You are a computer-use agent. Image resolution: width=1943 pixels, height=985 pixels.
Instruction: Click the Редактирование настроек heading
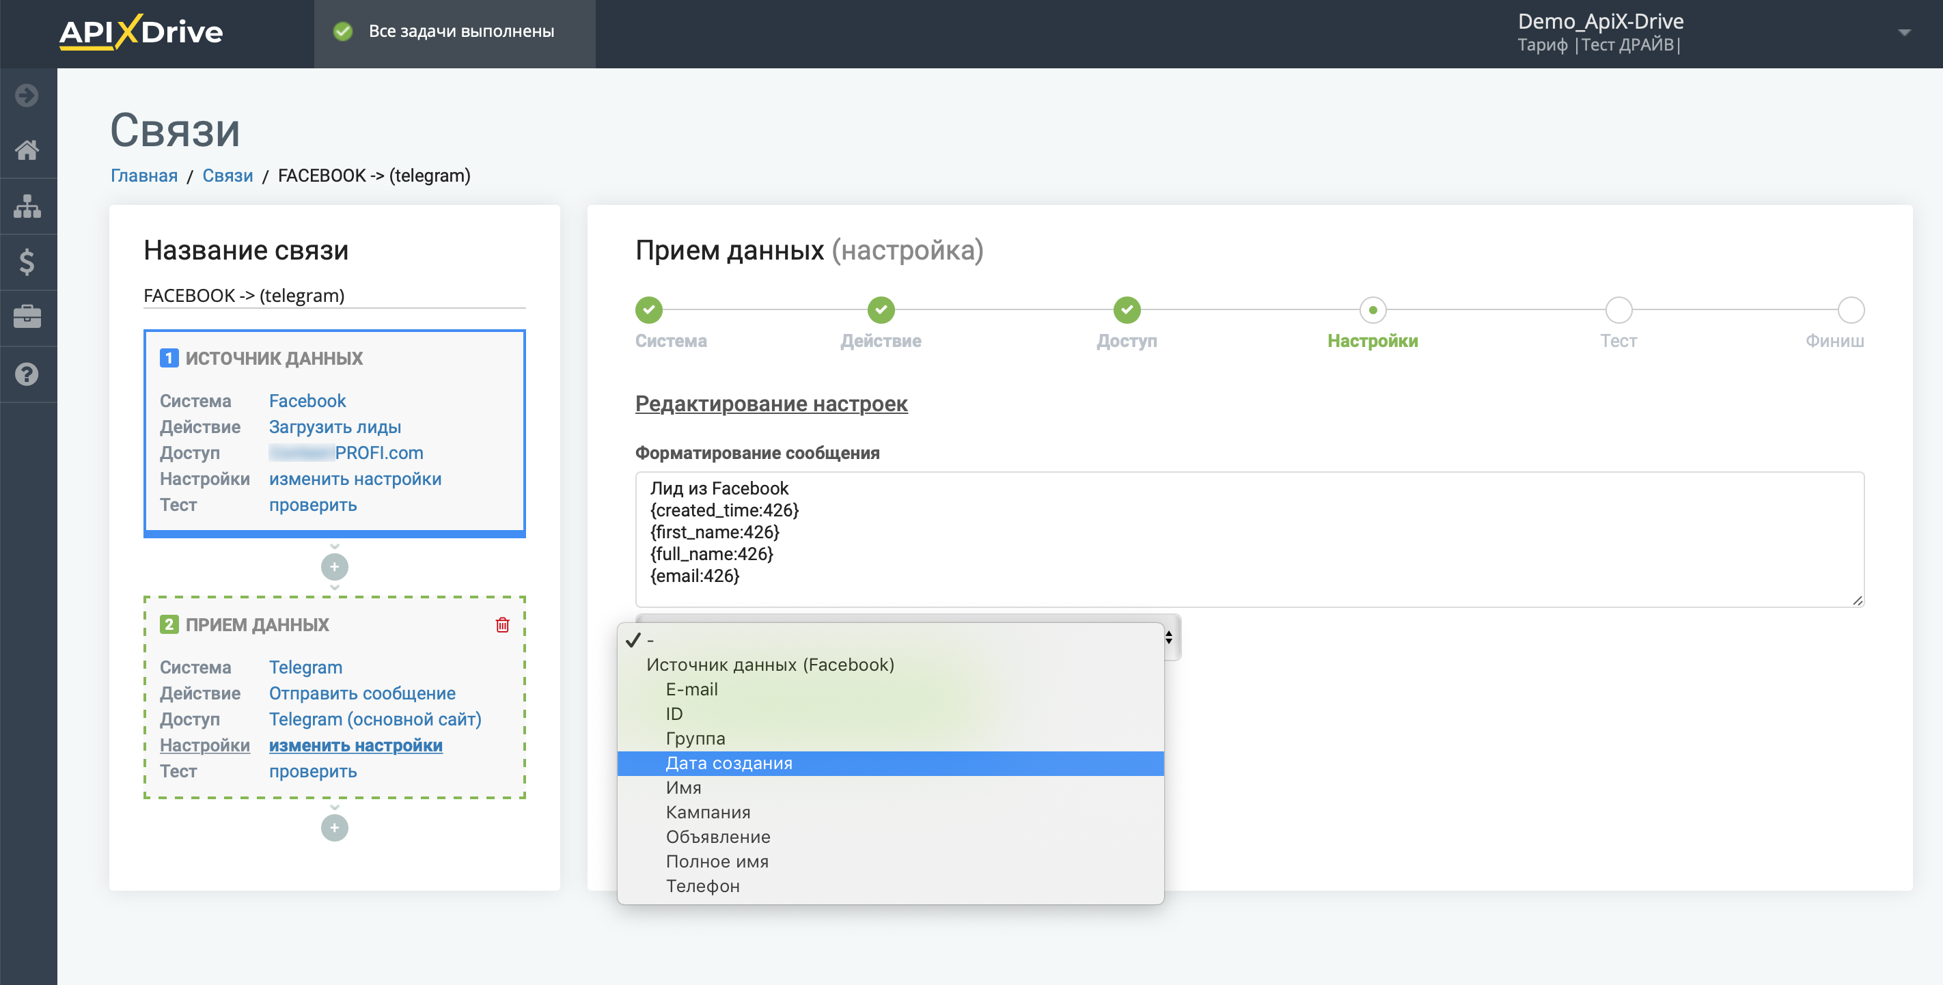pyautogui.click(x=771, y=404)
